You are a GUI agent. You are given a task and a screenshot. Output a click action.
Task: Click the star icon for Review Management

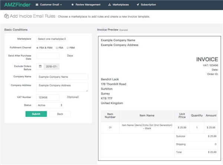(72, 5)
